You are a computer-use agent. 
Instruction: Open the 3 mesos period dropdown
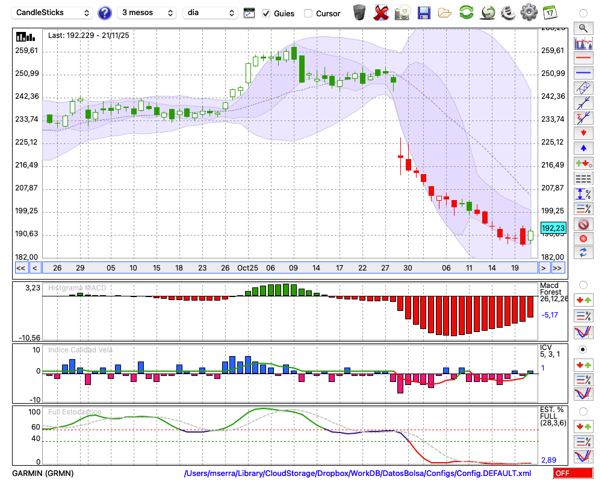pos(146,13)
